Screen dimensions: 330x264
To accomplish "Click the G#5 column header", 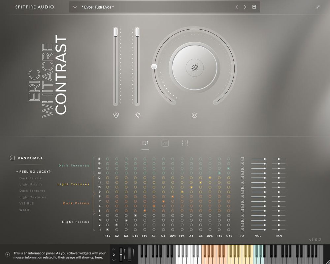I will click(229, 236).
